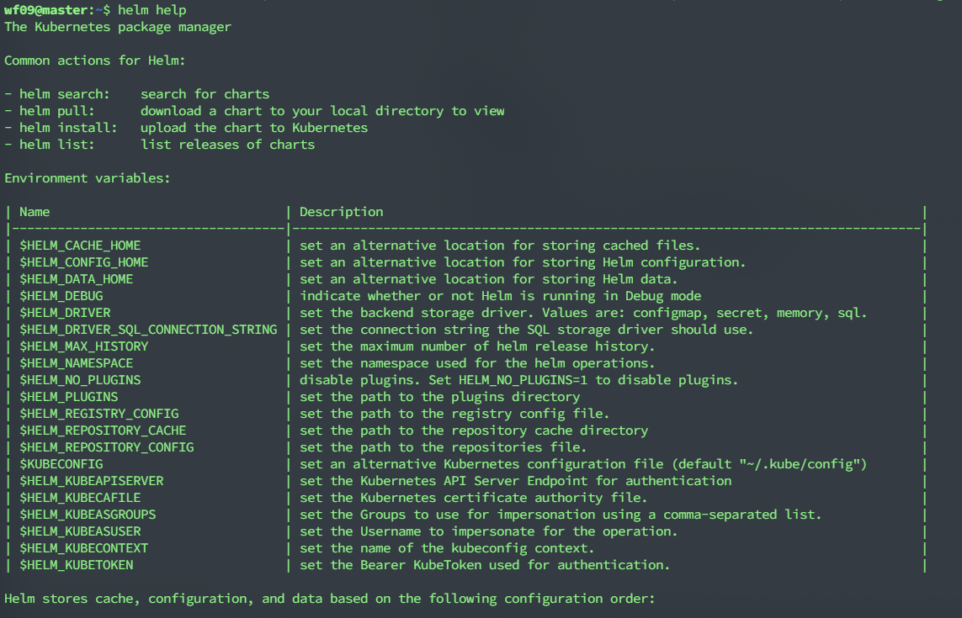Select the $HELM_NO_PLUGINS variable name
The image size is (962, 618).
(x=80, y=380)
